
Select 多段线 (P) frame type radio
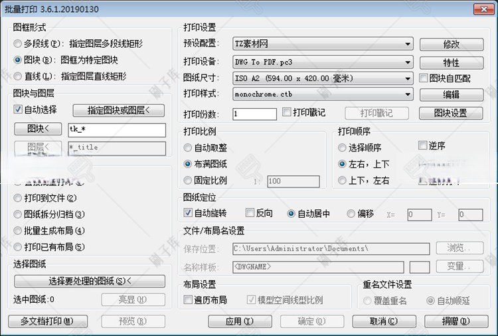pyautogui.click(x=18, y=44)
